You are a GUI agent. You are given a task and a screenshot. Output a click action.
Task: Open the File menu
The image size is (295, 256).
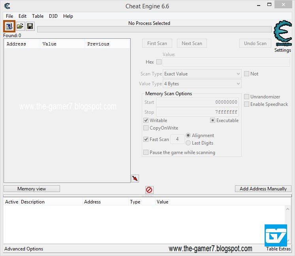(9, 16)
